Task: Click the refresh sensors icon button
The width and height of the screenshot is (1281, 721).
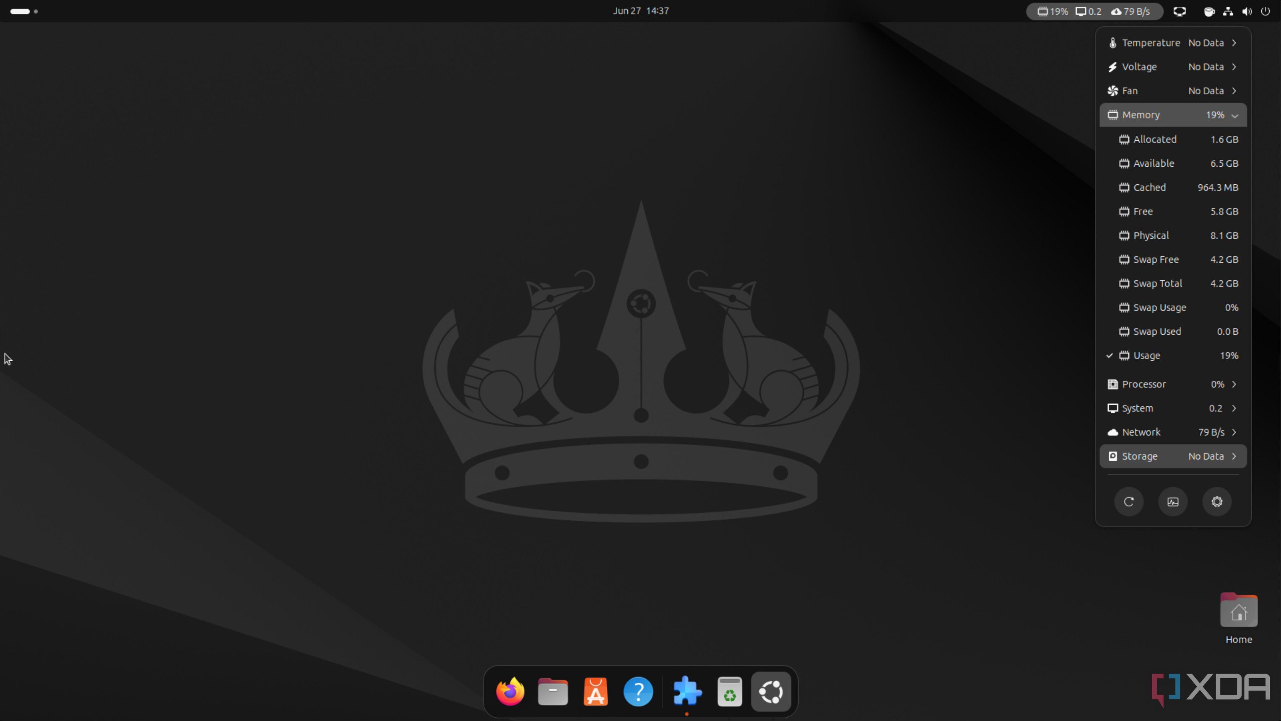Action: click(x=1129, y=502)
